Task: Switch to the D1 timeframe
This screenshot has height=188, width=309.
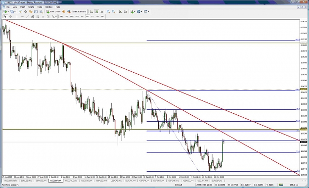Action: pyautogui.click(x=92, y=16)
